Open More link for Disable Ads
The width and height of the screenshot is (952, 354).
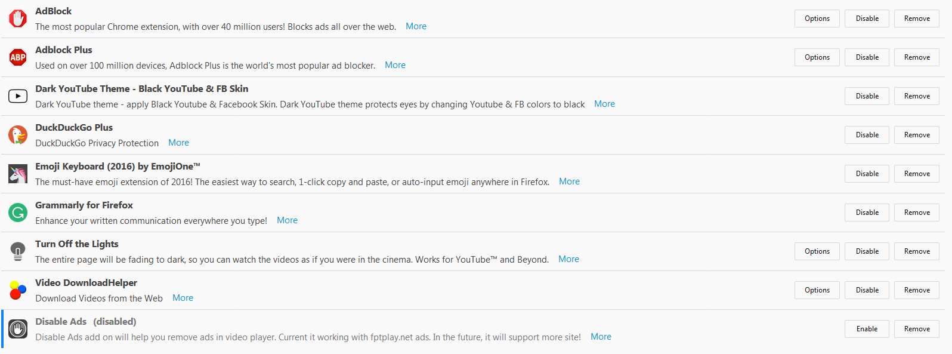point(601,337)
